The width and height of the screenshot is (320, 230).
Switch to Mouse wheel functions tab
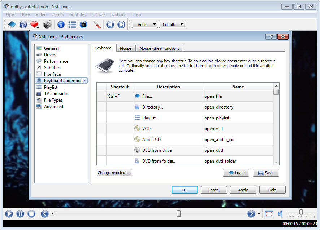[159, 48]
